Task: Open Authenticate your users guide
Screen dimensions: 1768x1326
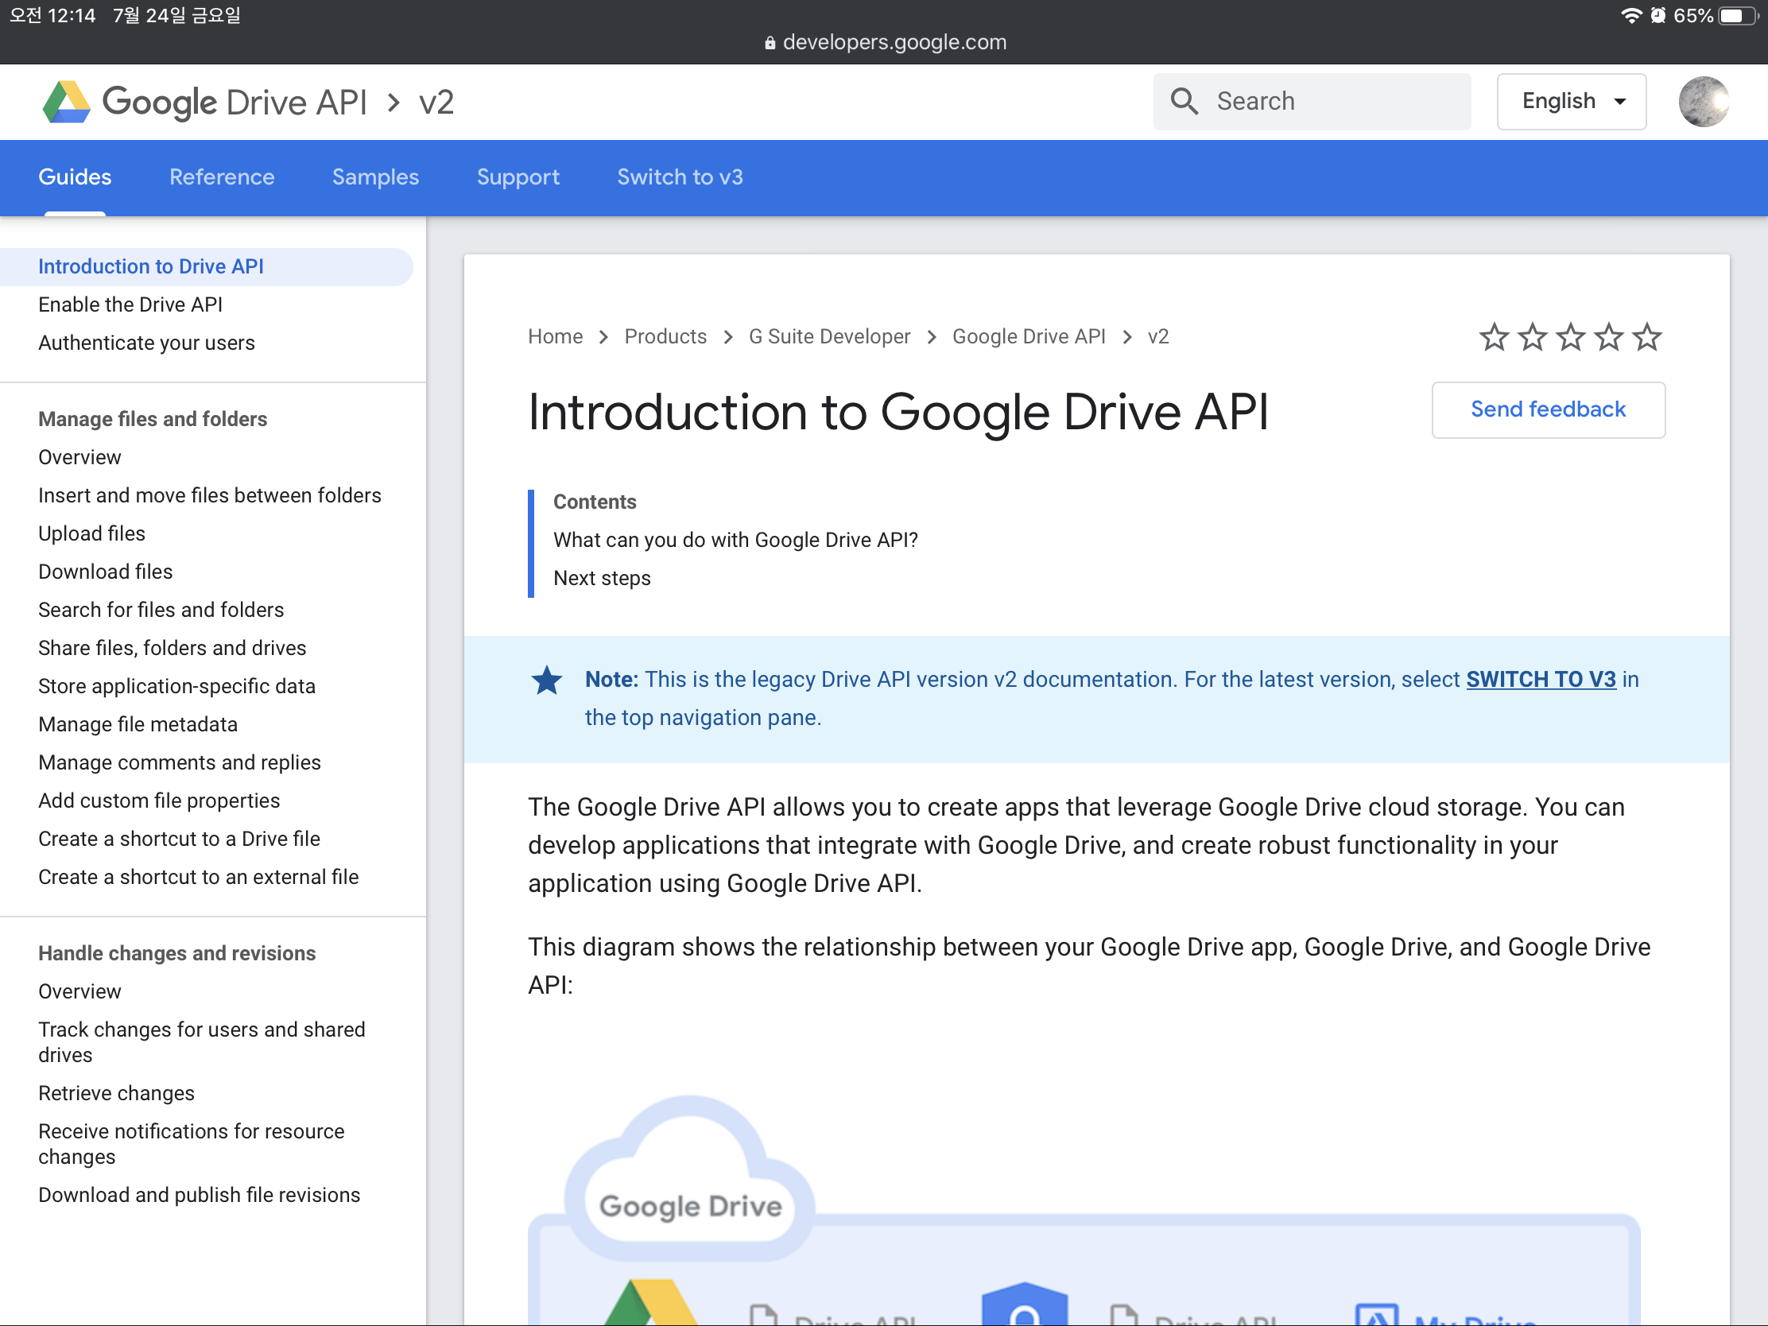Action: (x=146, y=343)
